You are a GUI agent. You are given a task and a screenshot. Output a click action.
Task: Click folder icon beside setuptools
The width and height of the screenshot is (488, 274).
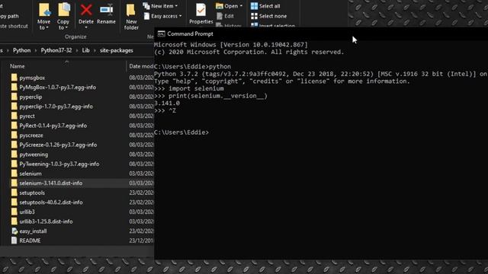(x=14, y=193)
